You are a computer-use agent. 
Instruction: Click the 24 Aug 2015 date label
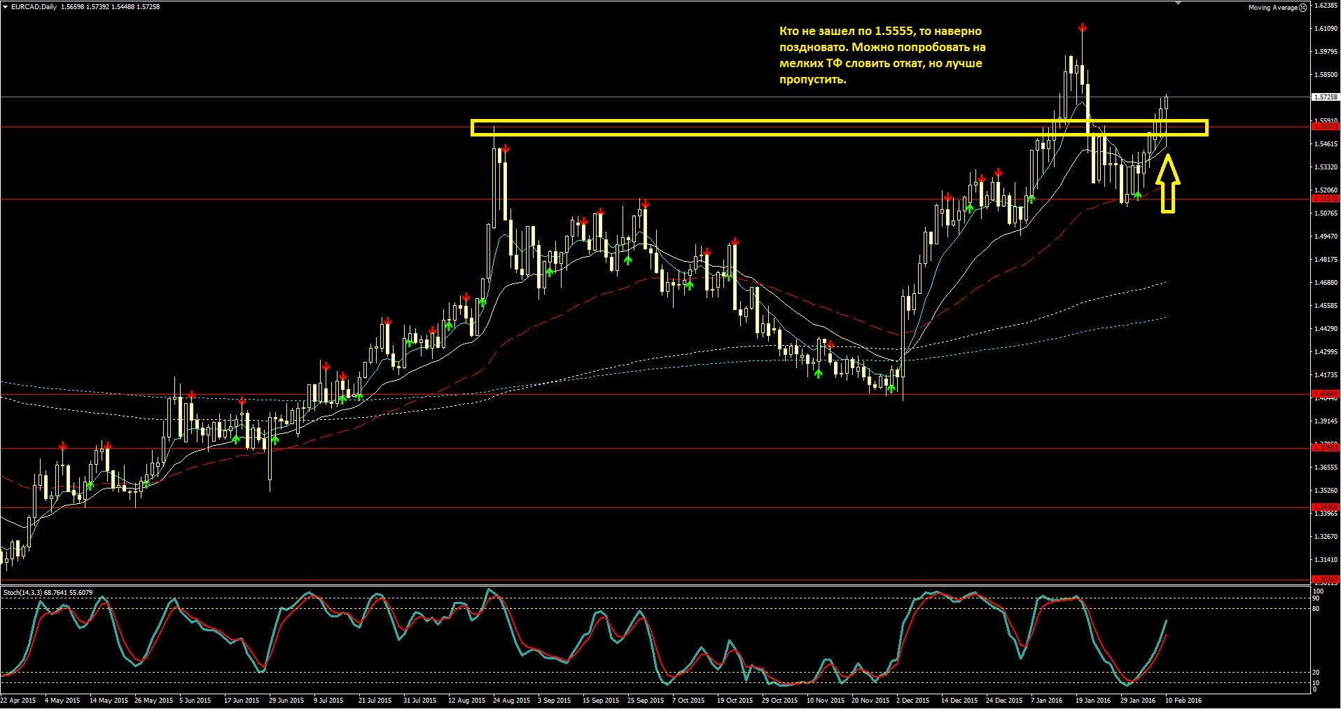tap(511, 700)
